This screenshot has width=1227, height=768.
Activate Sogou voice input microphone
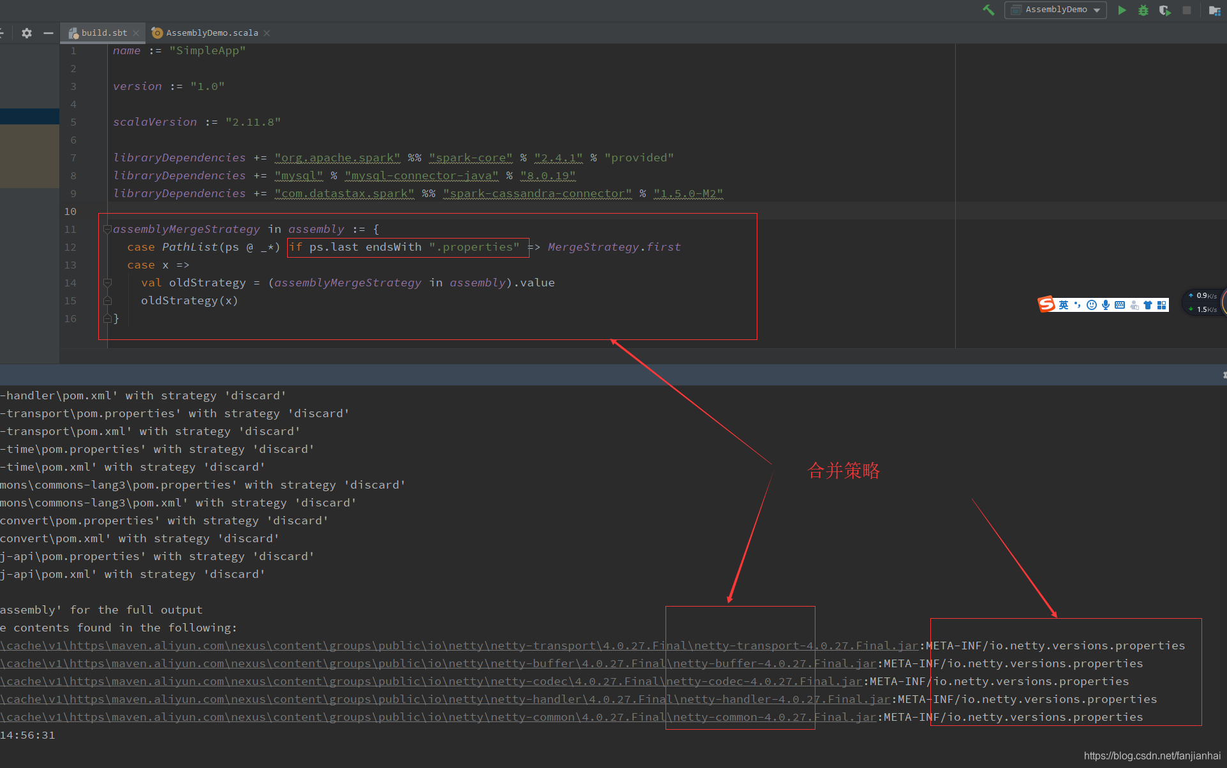[1105, 305]
